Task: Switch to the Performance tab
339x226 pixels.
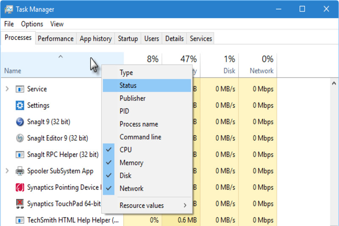Action: tap(56, 39)
